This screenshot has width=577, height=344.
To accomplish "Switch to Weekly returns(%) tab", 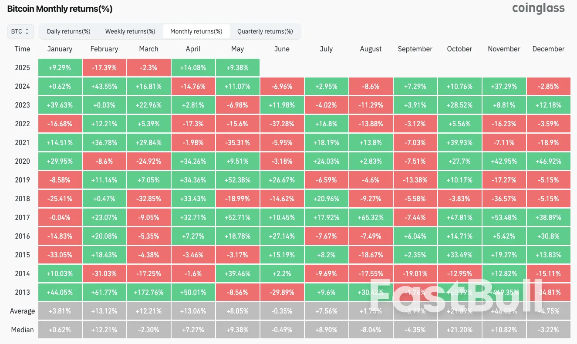I will (x=130, y=31).
